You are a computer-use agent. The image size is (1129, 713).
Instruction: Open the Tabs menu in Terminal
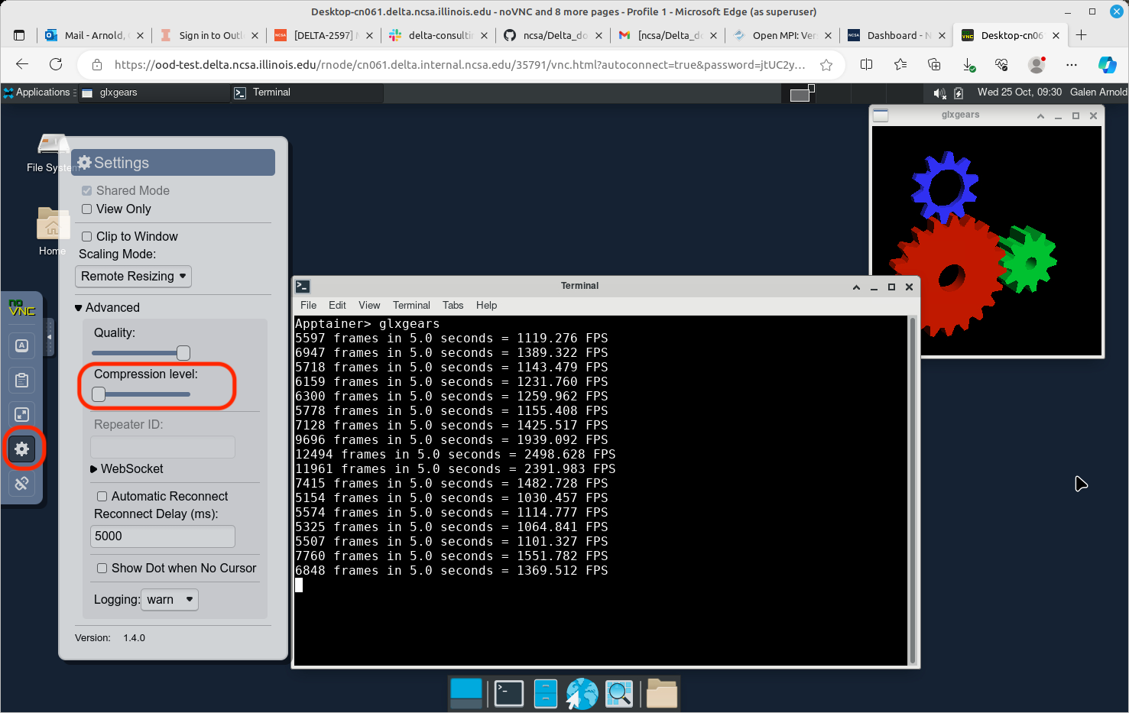click(x=453, y=306)
